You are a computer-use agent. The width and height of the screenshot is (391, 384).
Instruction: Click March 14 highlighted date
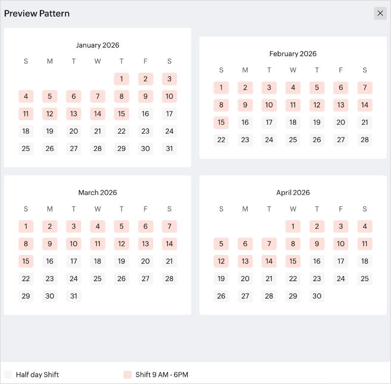(x=169, y=244)
